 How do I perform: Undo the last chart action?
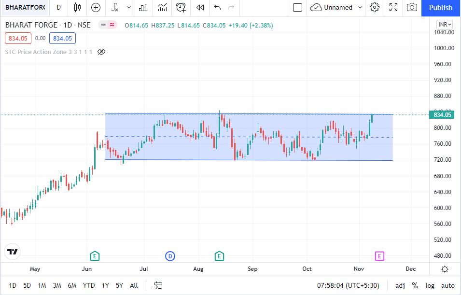217,7
